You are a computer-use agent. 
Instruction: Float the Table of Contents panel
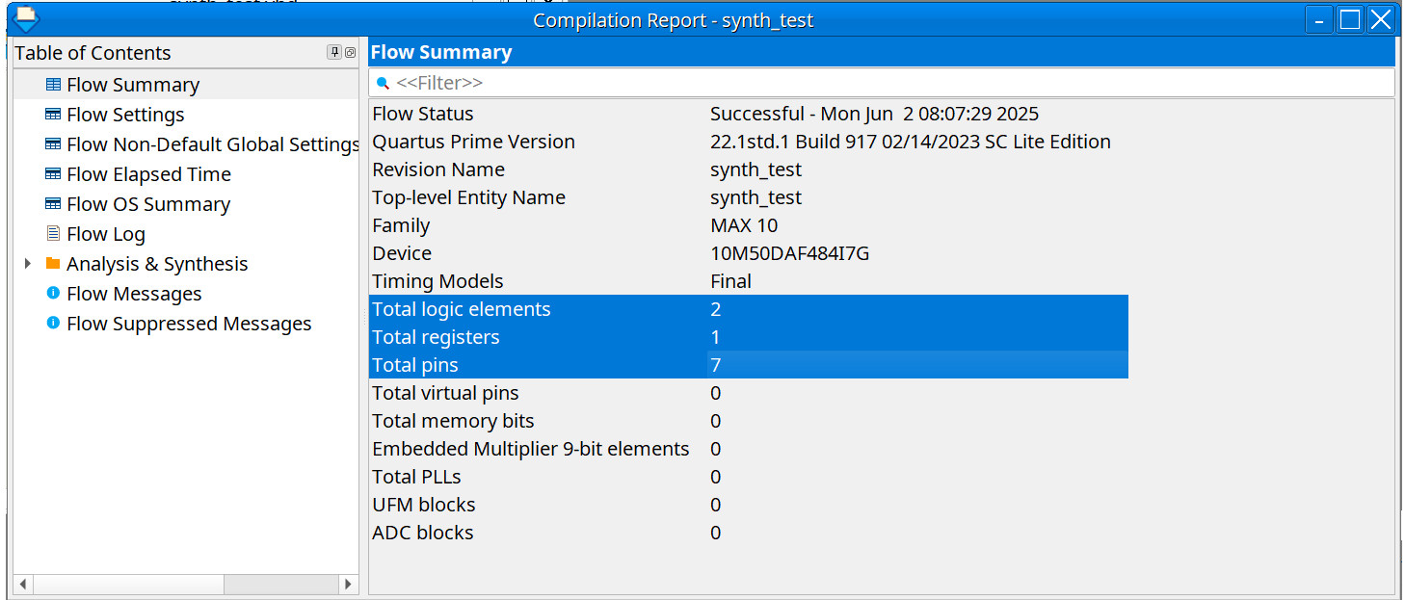coord(350,53)
